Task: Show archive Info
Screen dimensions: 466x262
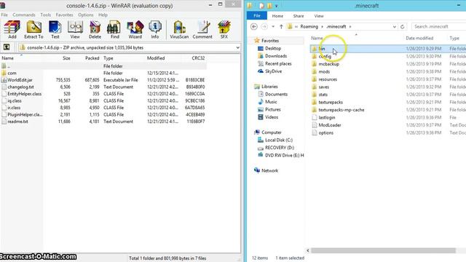Action: 155,30
